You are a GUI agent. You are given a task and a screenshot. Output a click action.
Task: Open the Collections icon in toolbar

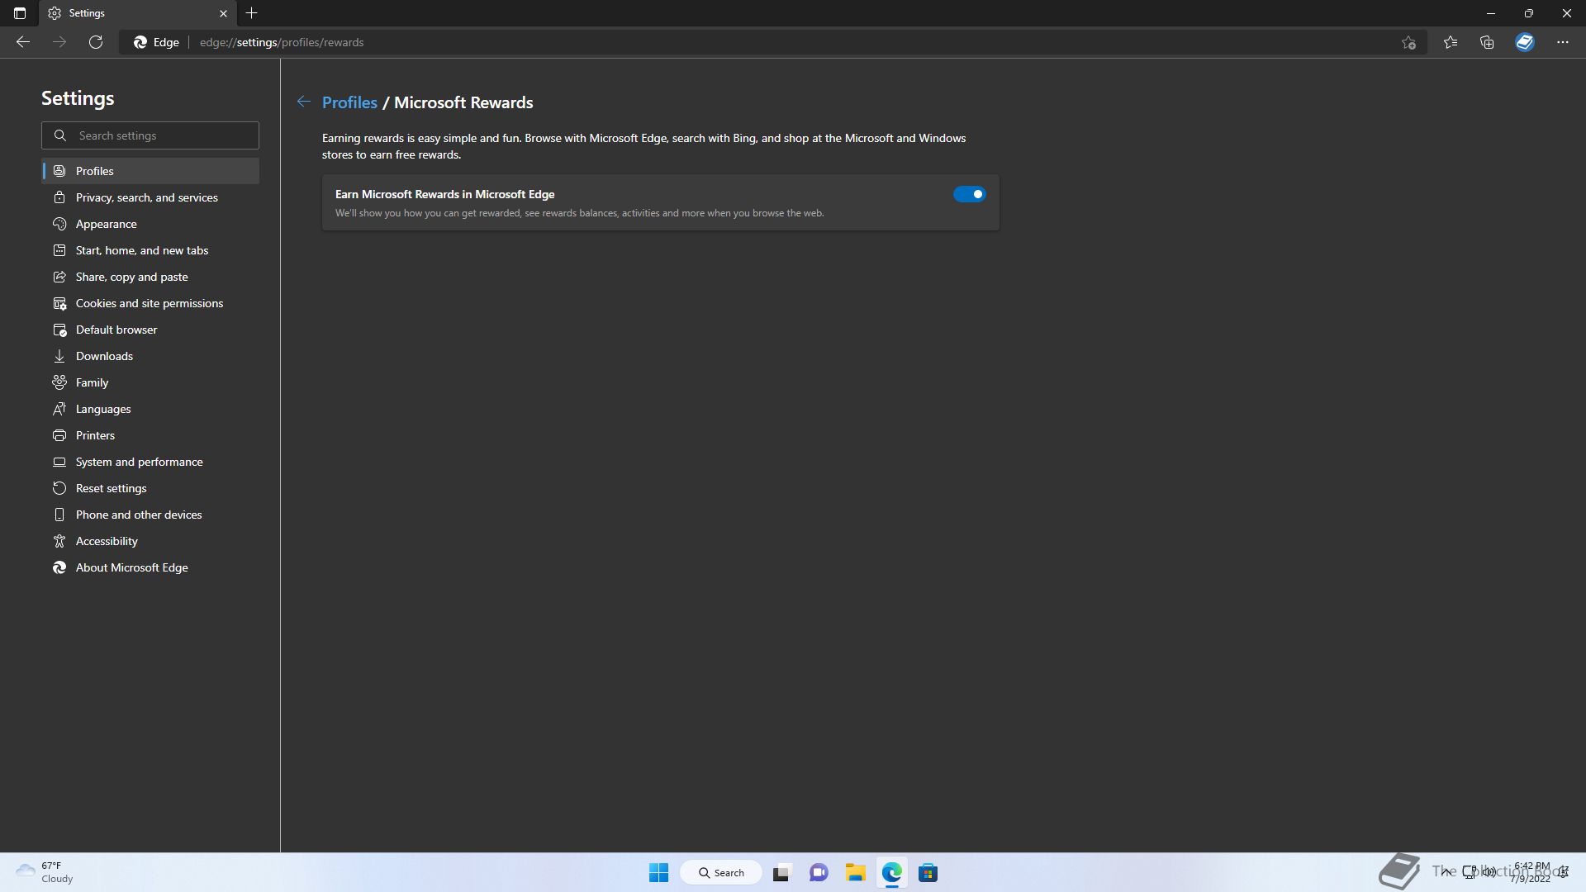(x=1487, y=42)
